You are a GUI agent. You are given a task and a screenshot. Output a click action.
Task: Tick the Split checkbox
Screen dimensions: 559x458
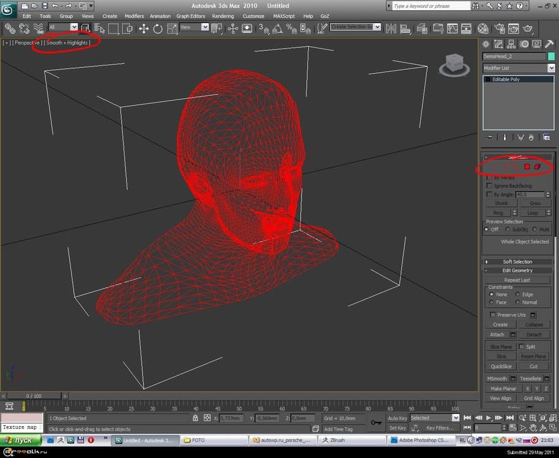pos(522,346)
